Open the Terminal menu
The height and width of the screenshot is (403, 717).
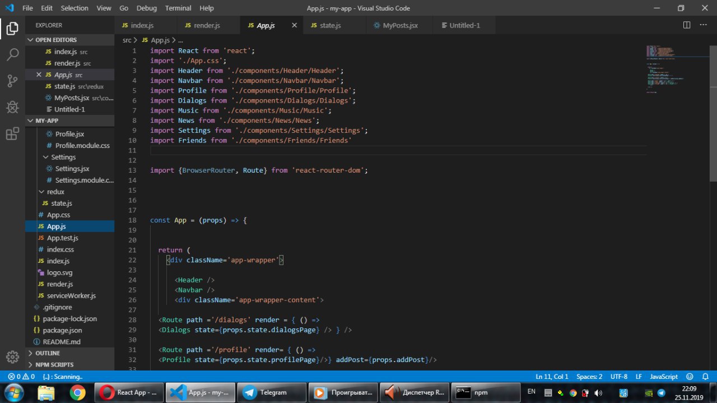[x=178, y=8]
